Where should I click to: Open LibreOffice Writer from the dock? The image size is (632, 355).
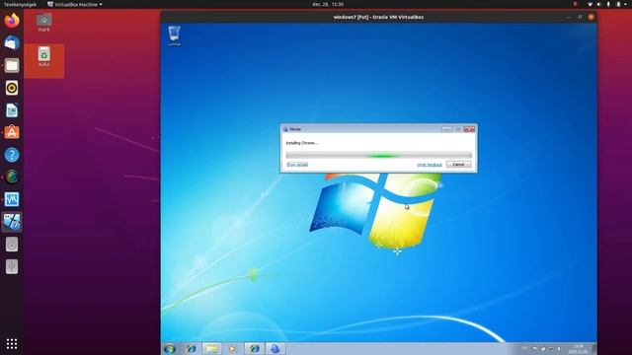click(x=12, y=110)
